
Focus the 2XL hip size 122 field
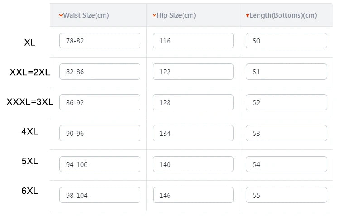(x=193, y=72)
